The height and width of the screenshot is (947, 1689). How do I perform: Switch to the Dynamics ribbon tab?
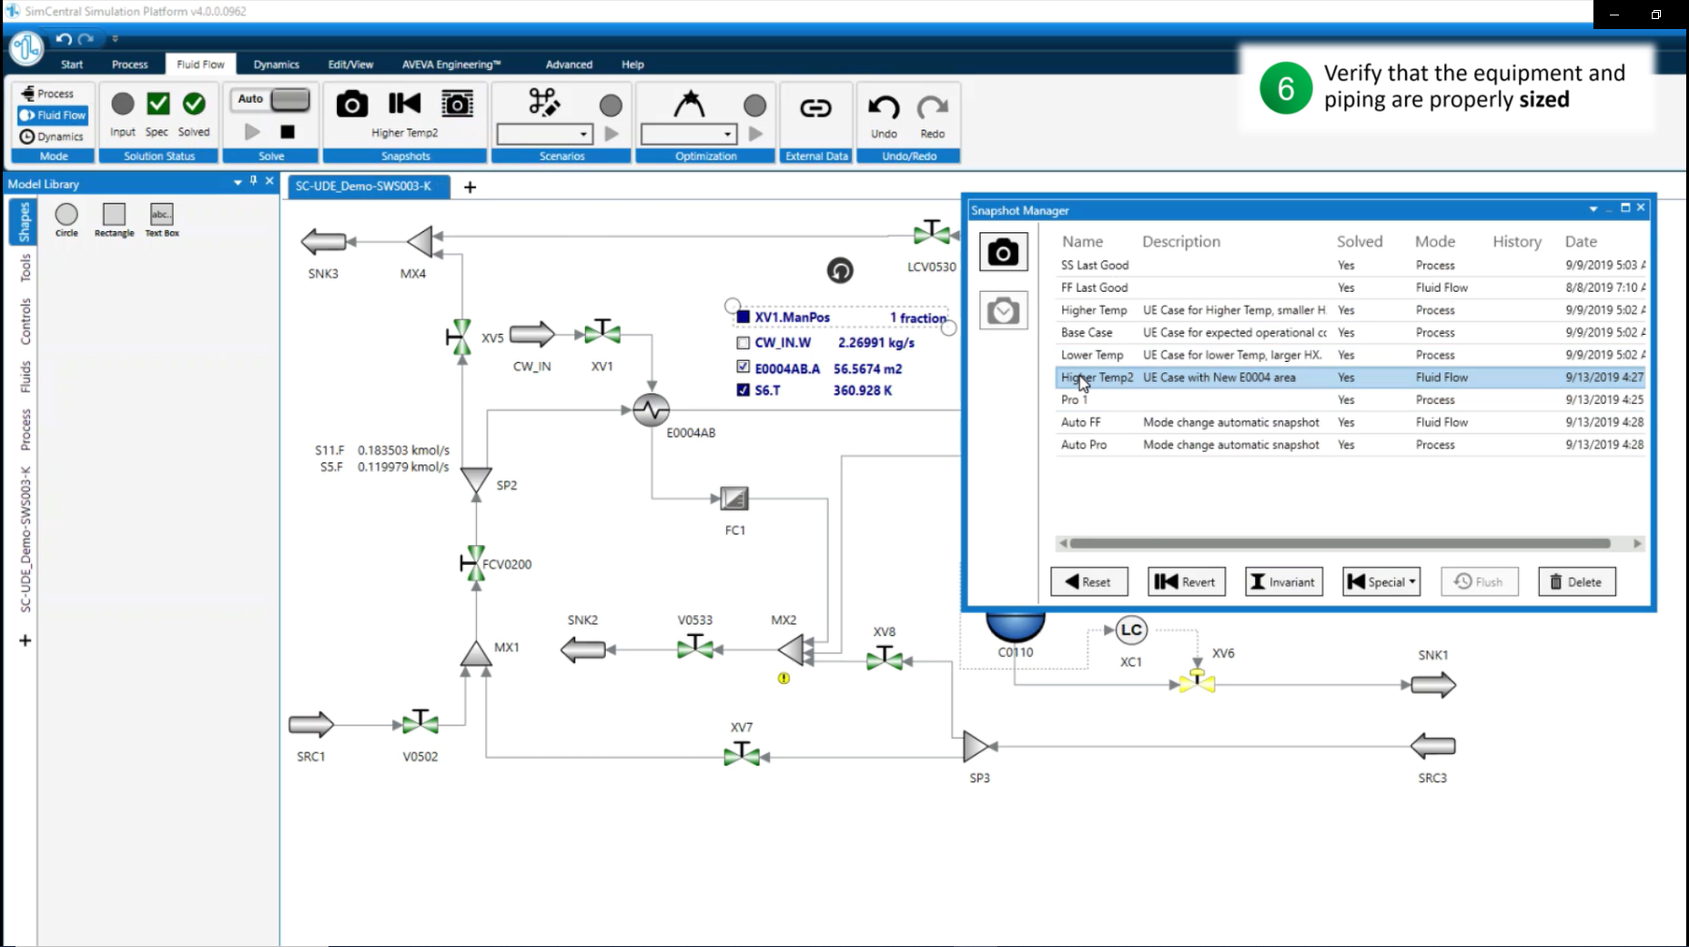pos(276,65)
